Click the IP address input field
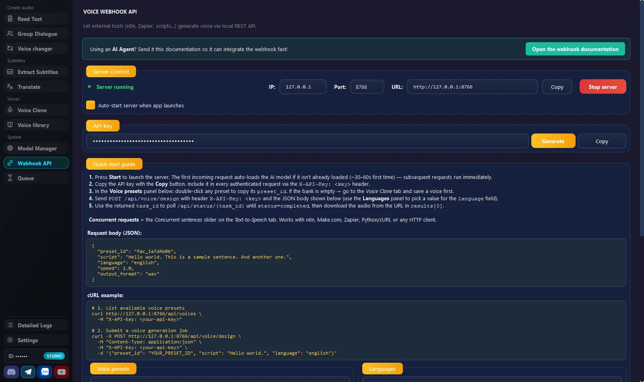Screen dimensions: 644x382 point(303,87)
